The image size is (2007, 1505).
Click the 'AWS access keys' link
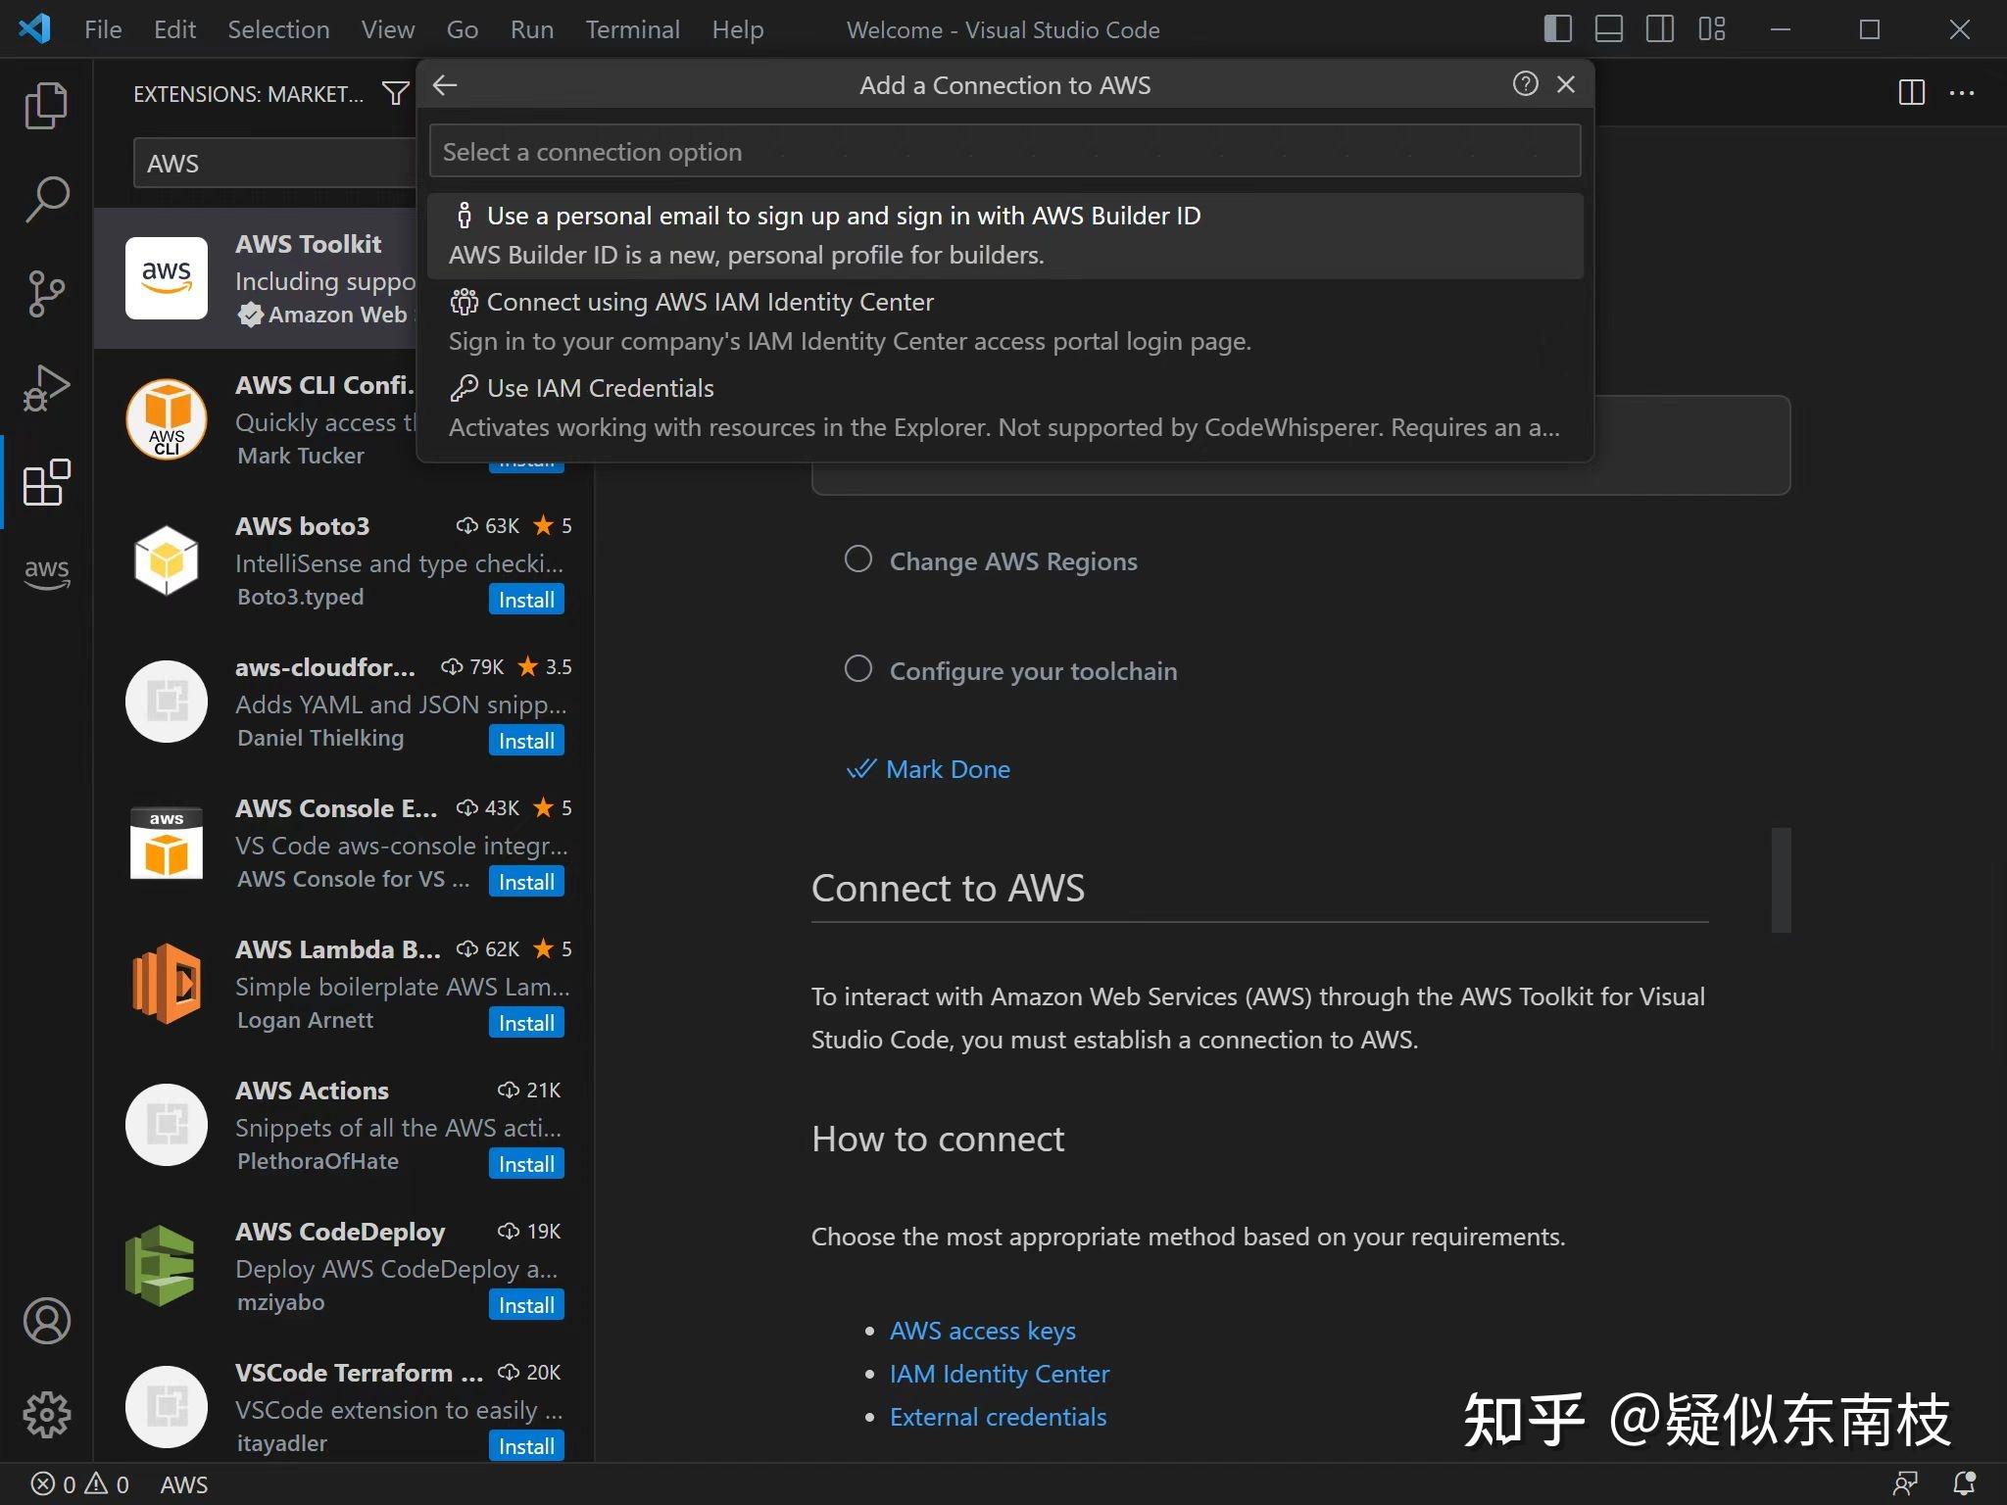pyautogui.click(x=982, y=1330)
